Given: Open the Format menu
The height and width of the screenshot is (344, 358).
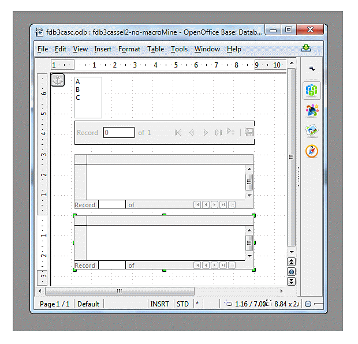Looking at the screenshot, I should click(x=129, y=49).
